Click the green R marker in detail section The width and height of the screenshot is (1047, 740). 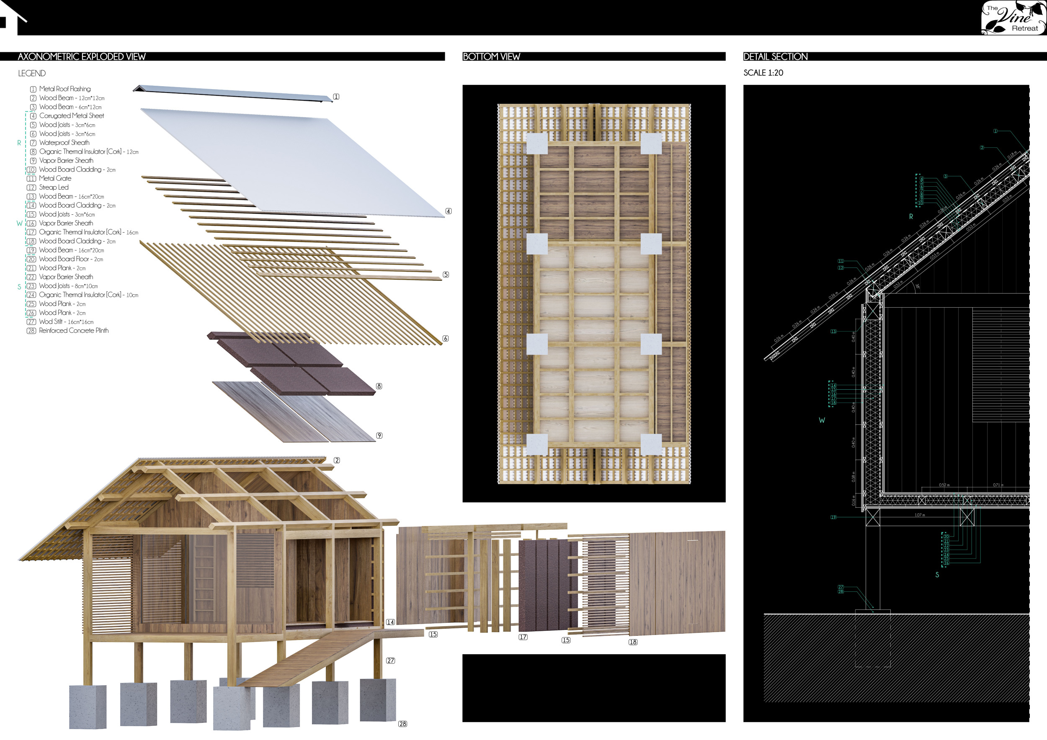911,216
